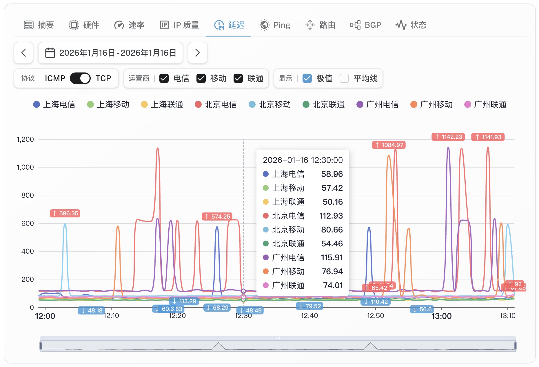Open the BGP network icon
539x367 pixels.
pos(355,25)
